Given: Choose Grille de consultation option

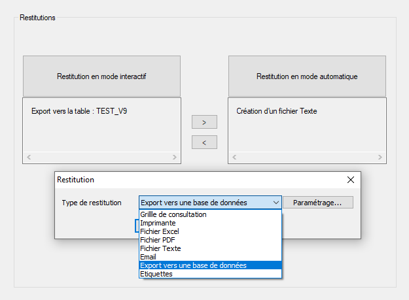Looking at the screenshot, I should [x=173, y=214].
